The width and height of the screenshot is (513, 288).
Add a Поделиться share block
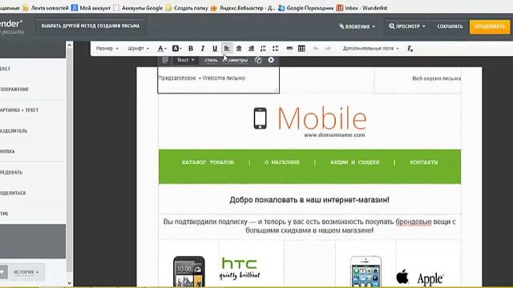(33, 193)
